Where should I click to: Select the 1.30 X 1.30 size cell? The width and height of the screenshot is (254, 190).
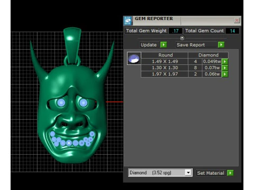[165, 68]
